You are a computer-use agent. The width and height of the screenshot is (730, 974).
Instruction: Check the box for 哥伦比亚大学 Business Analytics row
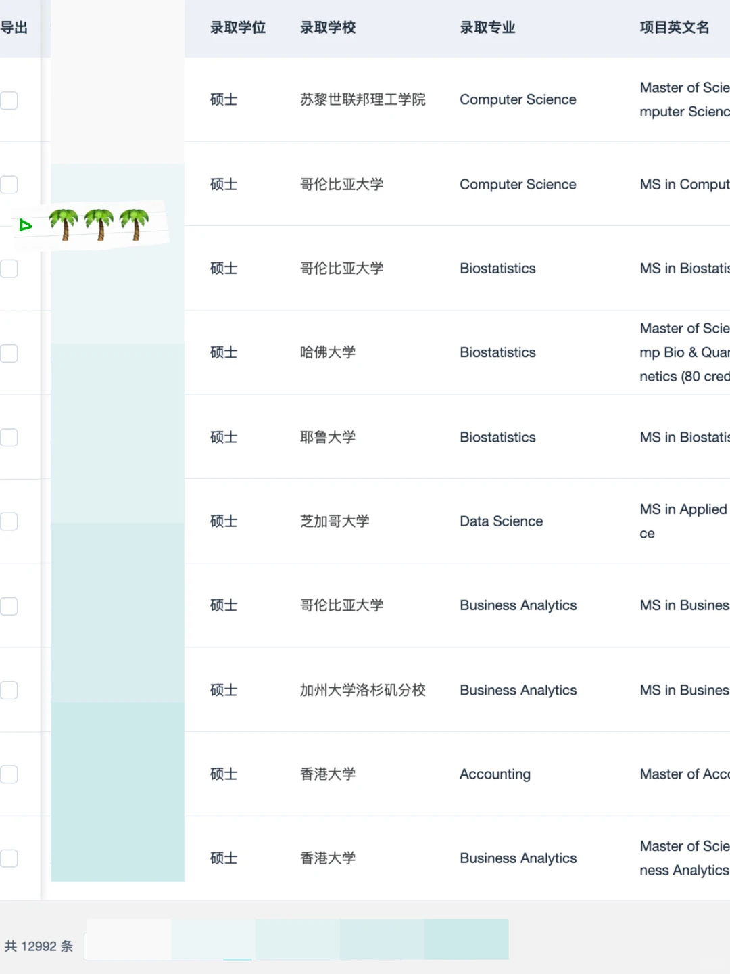coord(8,606)
